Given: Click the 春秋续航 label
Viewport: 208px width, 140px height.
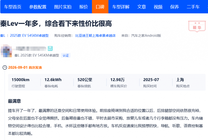Looking at the screenshot, I should tap(84, 86).
